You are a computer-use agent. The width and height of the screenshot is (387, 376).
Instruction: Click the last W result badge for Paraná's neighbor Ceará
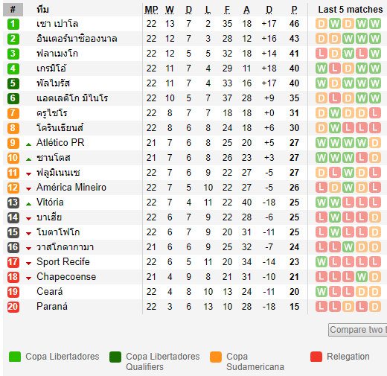(322, 292)
